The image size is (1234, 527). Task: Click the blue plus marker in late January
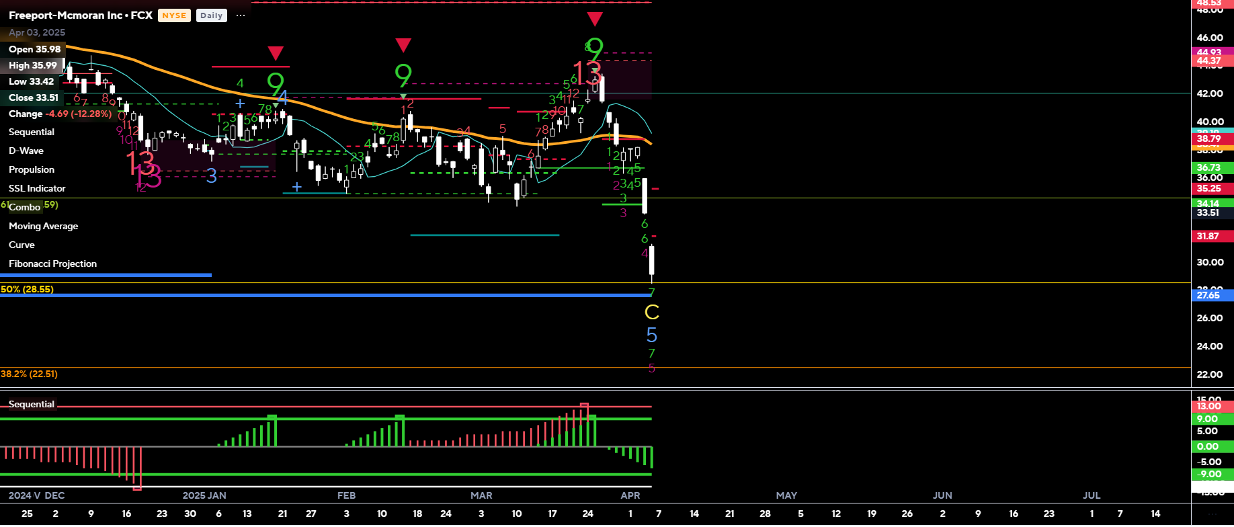[x=296, y=187]
